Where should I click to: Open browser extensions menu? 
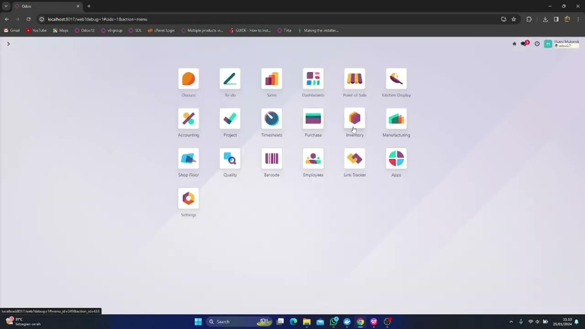pyautogui.click(x=529, y=19)
